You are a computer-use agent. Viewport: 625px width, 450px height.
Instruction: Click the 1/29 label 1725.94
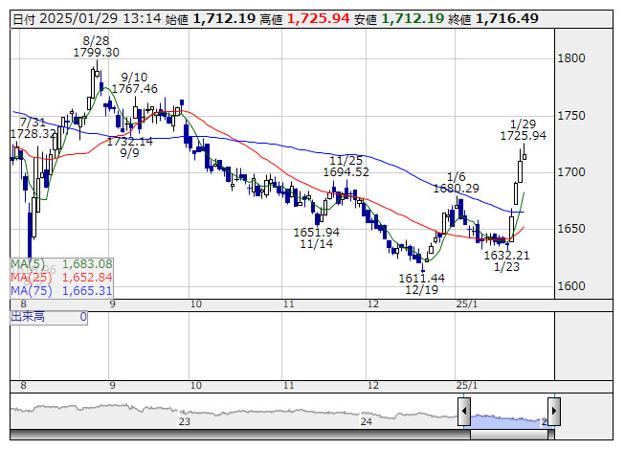523,129
